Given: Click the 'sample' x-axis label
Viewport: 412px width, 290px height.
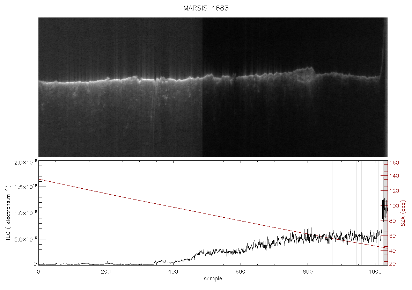Looking at the screenshot, I should click(213, 278).
